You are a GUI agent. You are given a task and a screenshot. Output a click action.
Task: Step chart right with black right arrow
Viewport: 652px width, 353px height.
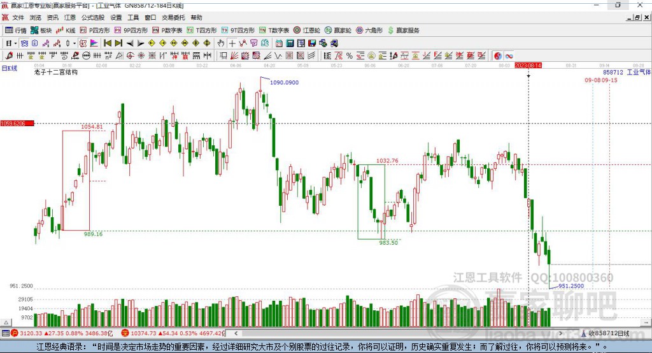[x=141, y=43]
